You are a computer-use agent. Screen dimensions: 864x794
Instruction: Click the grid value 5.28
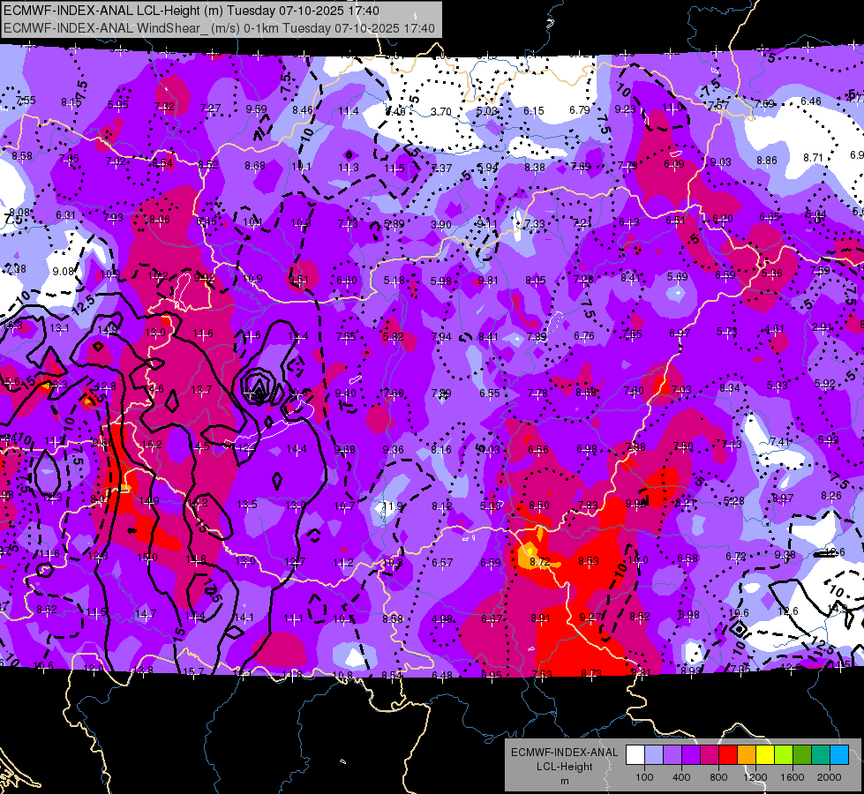pyautogui.click(x=734, y=501)
